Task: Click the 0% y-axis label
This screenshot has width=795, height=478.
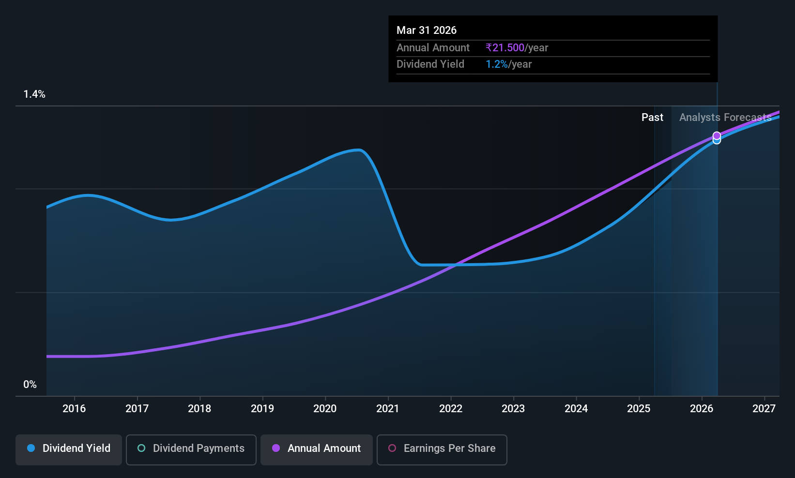Action: click(30, 385)
